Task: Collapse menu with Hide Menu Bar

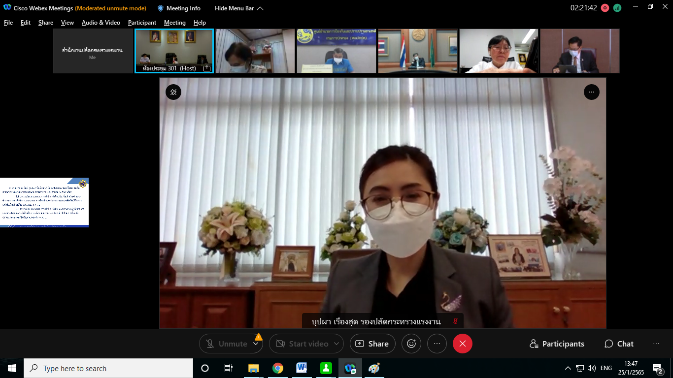Action: coord(239,8)
